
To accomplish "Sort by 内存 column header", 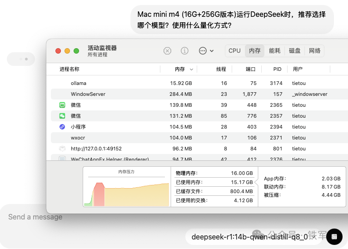I will [179, 69].
